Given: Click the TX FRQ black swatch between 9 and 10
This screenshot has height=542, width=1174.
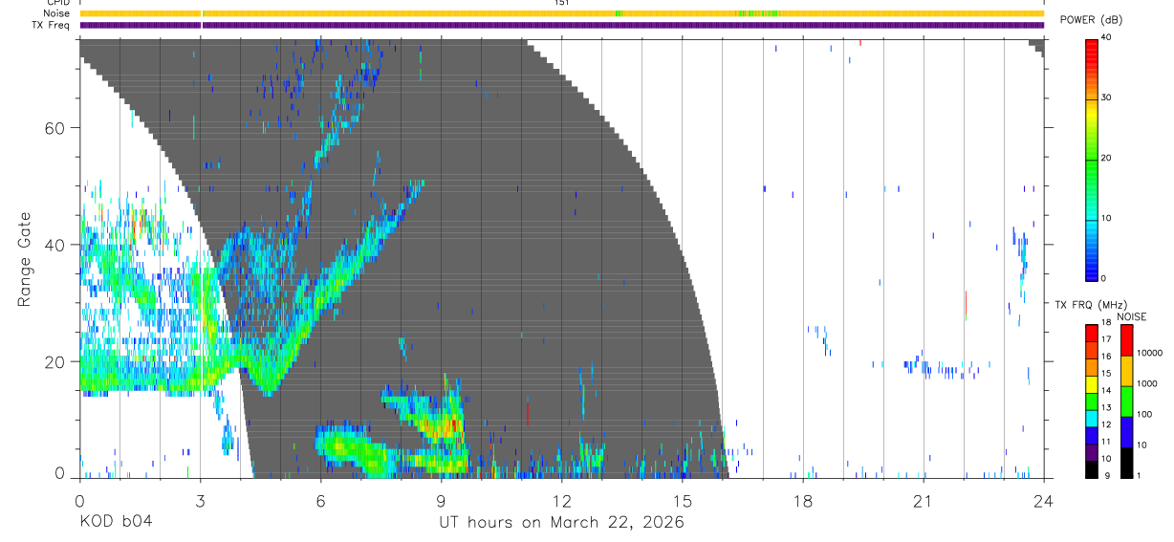Looking at the screenshot, I should coord(1092,469).
